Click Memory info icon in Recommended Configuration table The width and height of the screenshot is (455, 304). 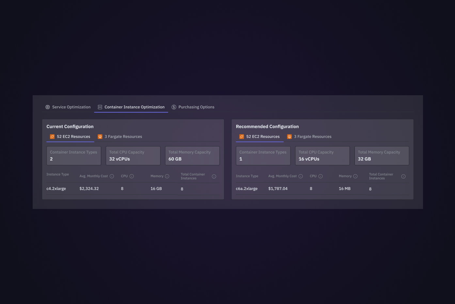[x=355, y=176]
